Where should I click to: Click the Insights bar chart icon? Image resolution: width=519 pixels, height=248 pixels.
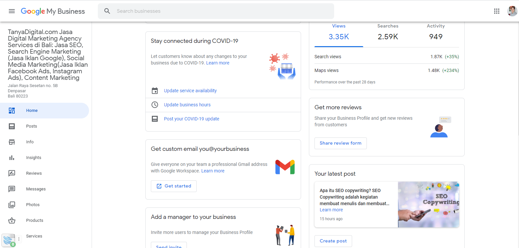[x=12, y=158]
